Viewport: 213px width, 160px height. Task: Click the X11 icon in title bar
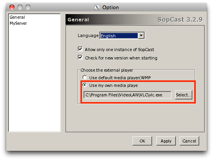tap(97, 7)
